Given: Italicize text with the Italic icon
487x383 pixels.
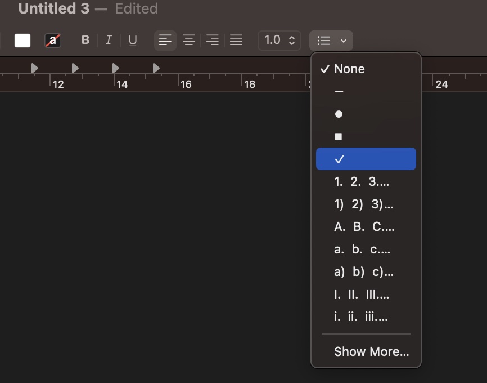Looking at the screenshot, I should (108, 40).
